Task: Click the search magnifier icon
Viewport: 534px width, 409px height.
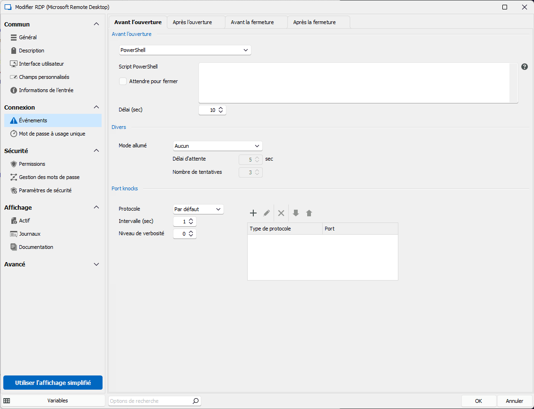Action: [x=196, y=401]
